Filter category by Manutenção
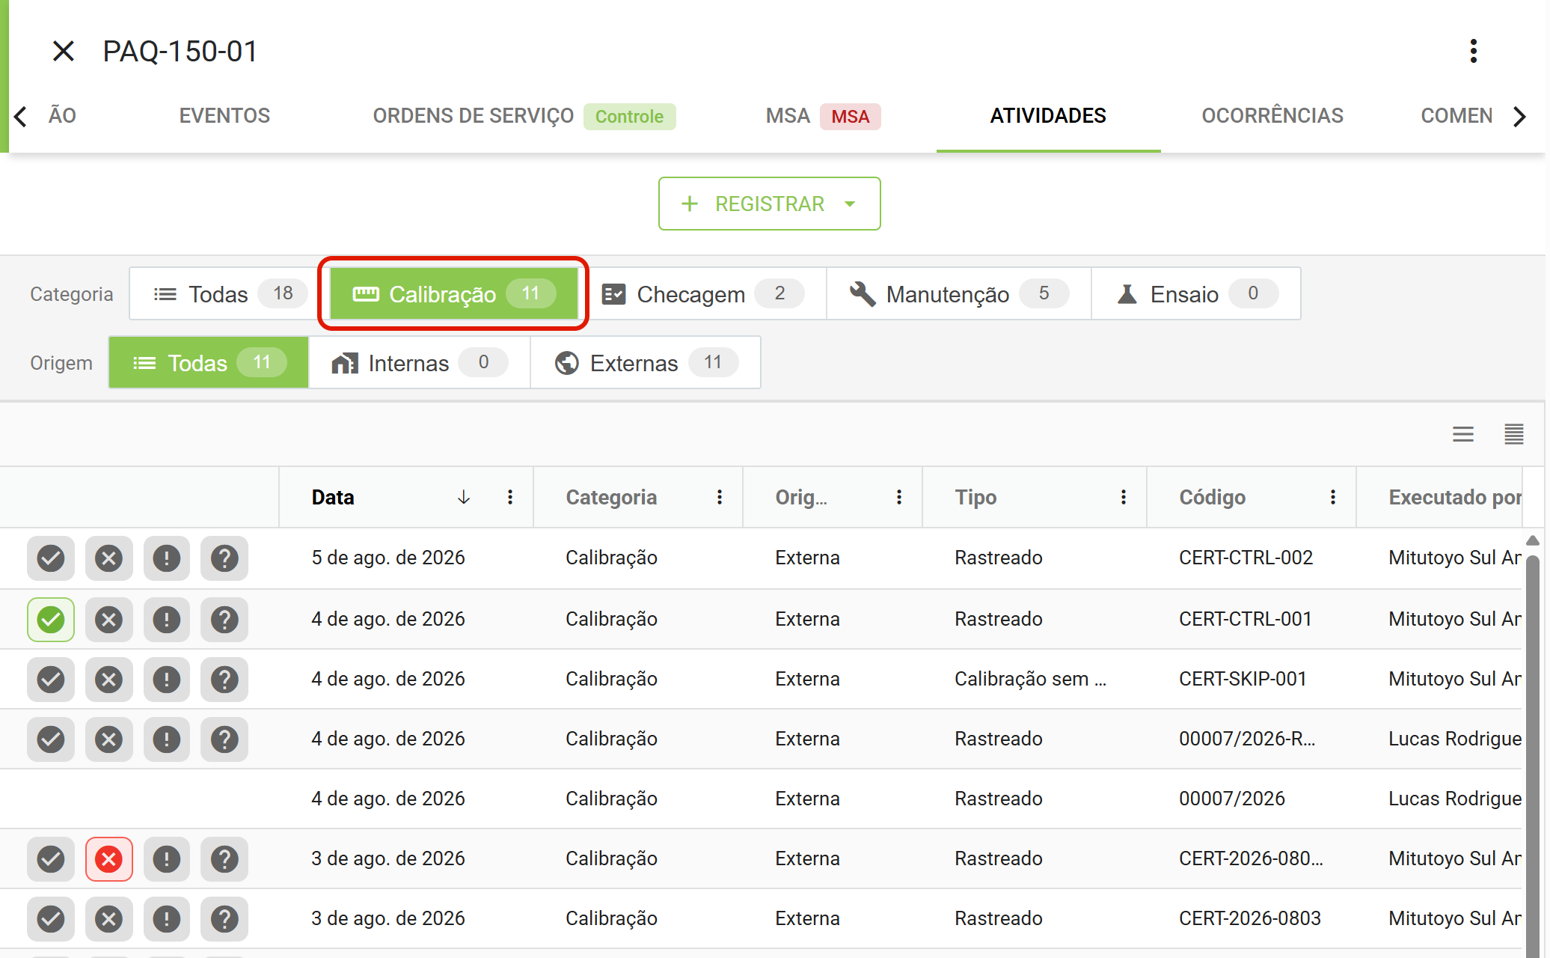 (x=959, y=293)
